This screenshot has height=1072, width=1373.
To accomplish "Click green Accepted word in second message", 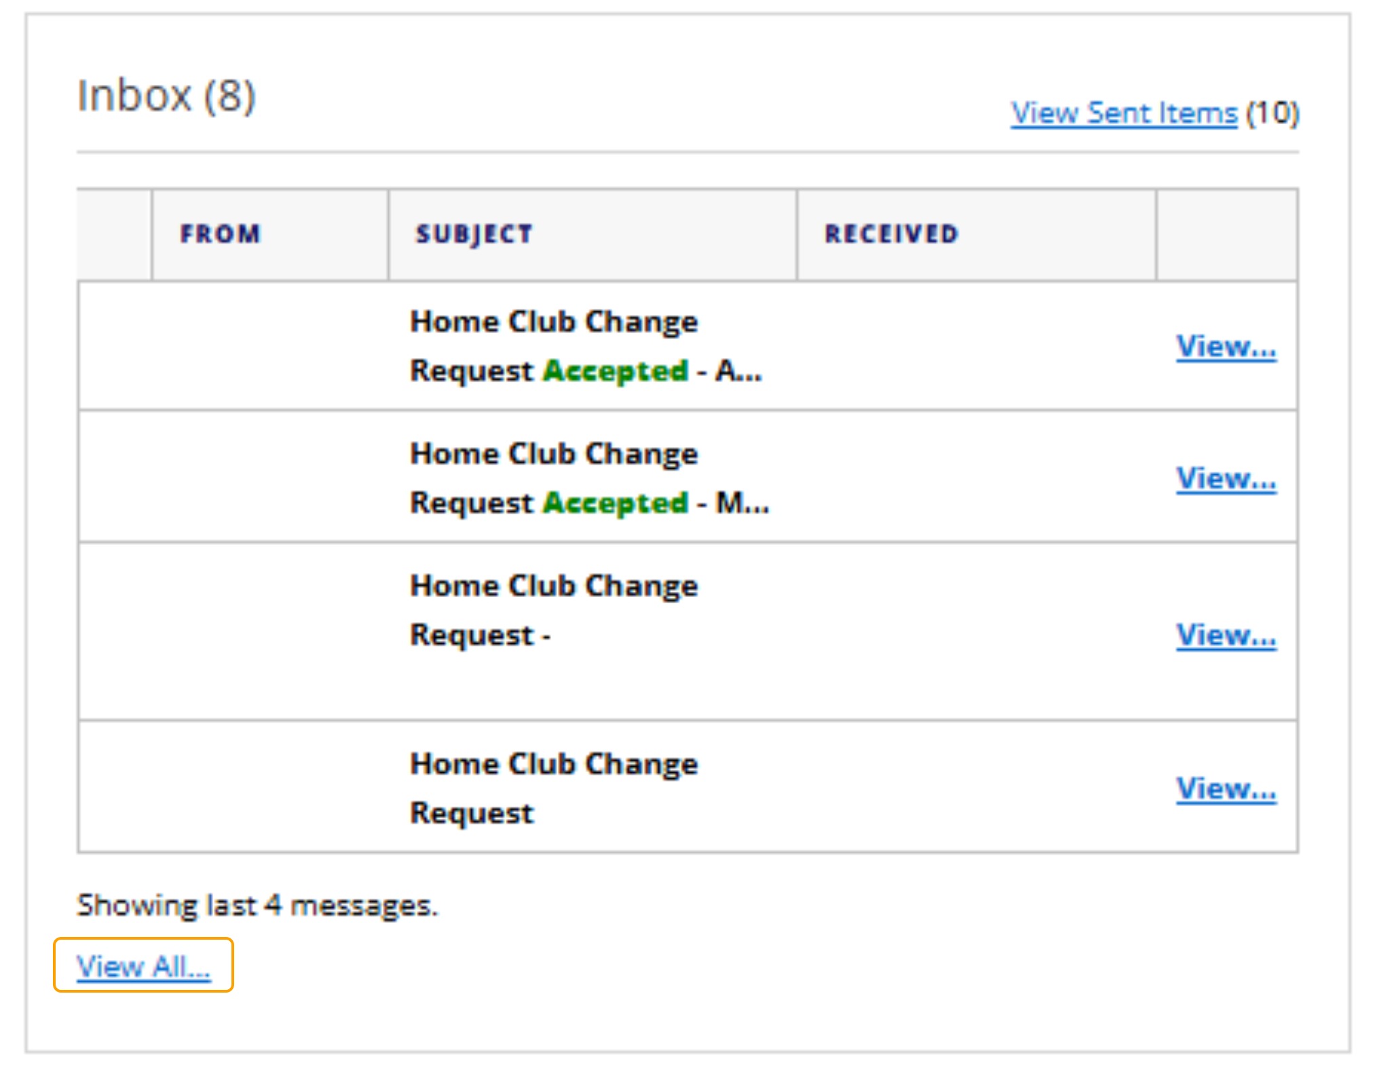I will [616, 503].
